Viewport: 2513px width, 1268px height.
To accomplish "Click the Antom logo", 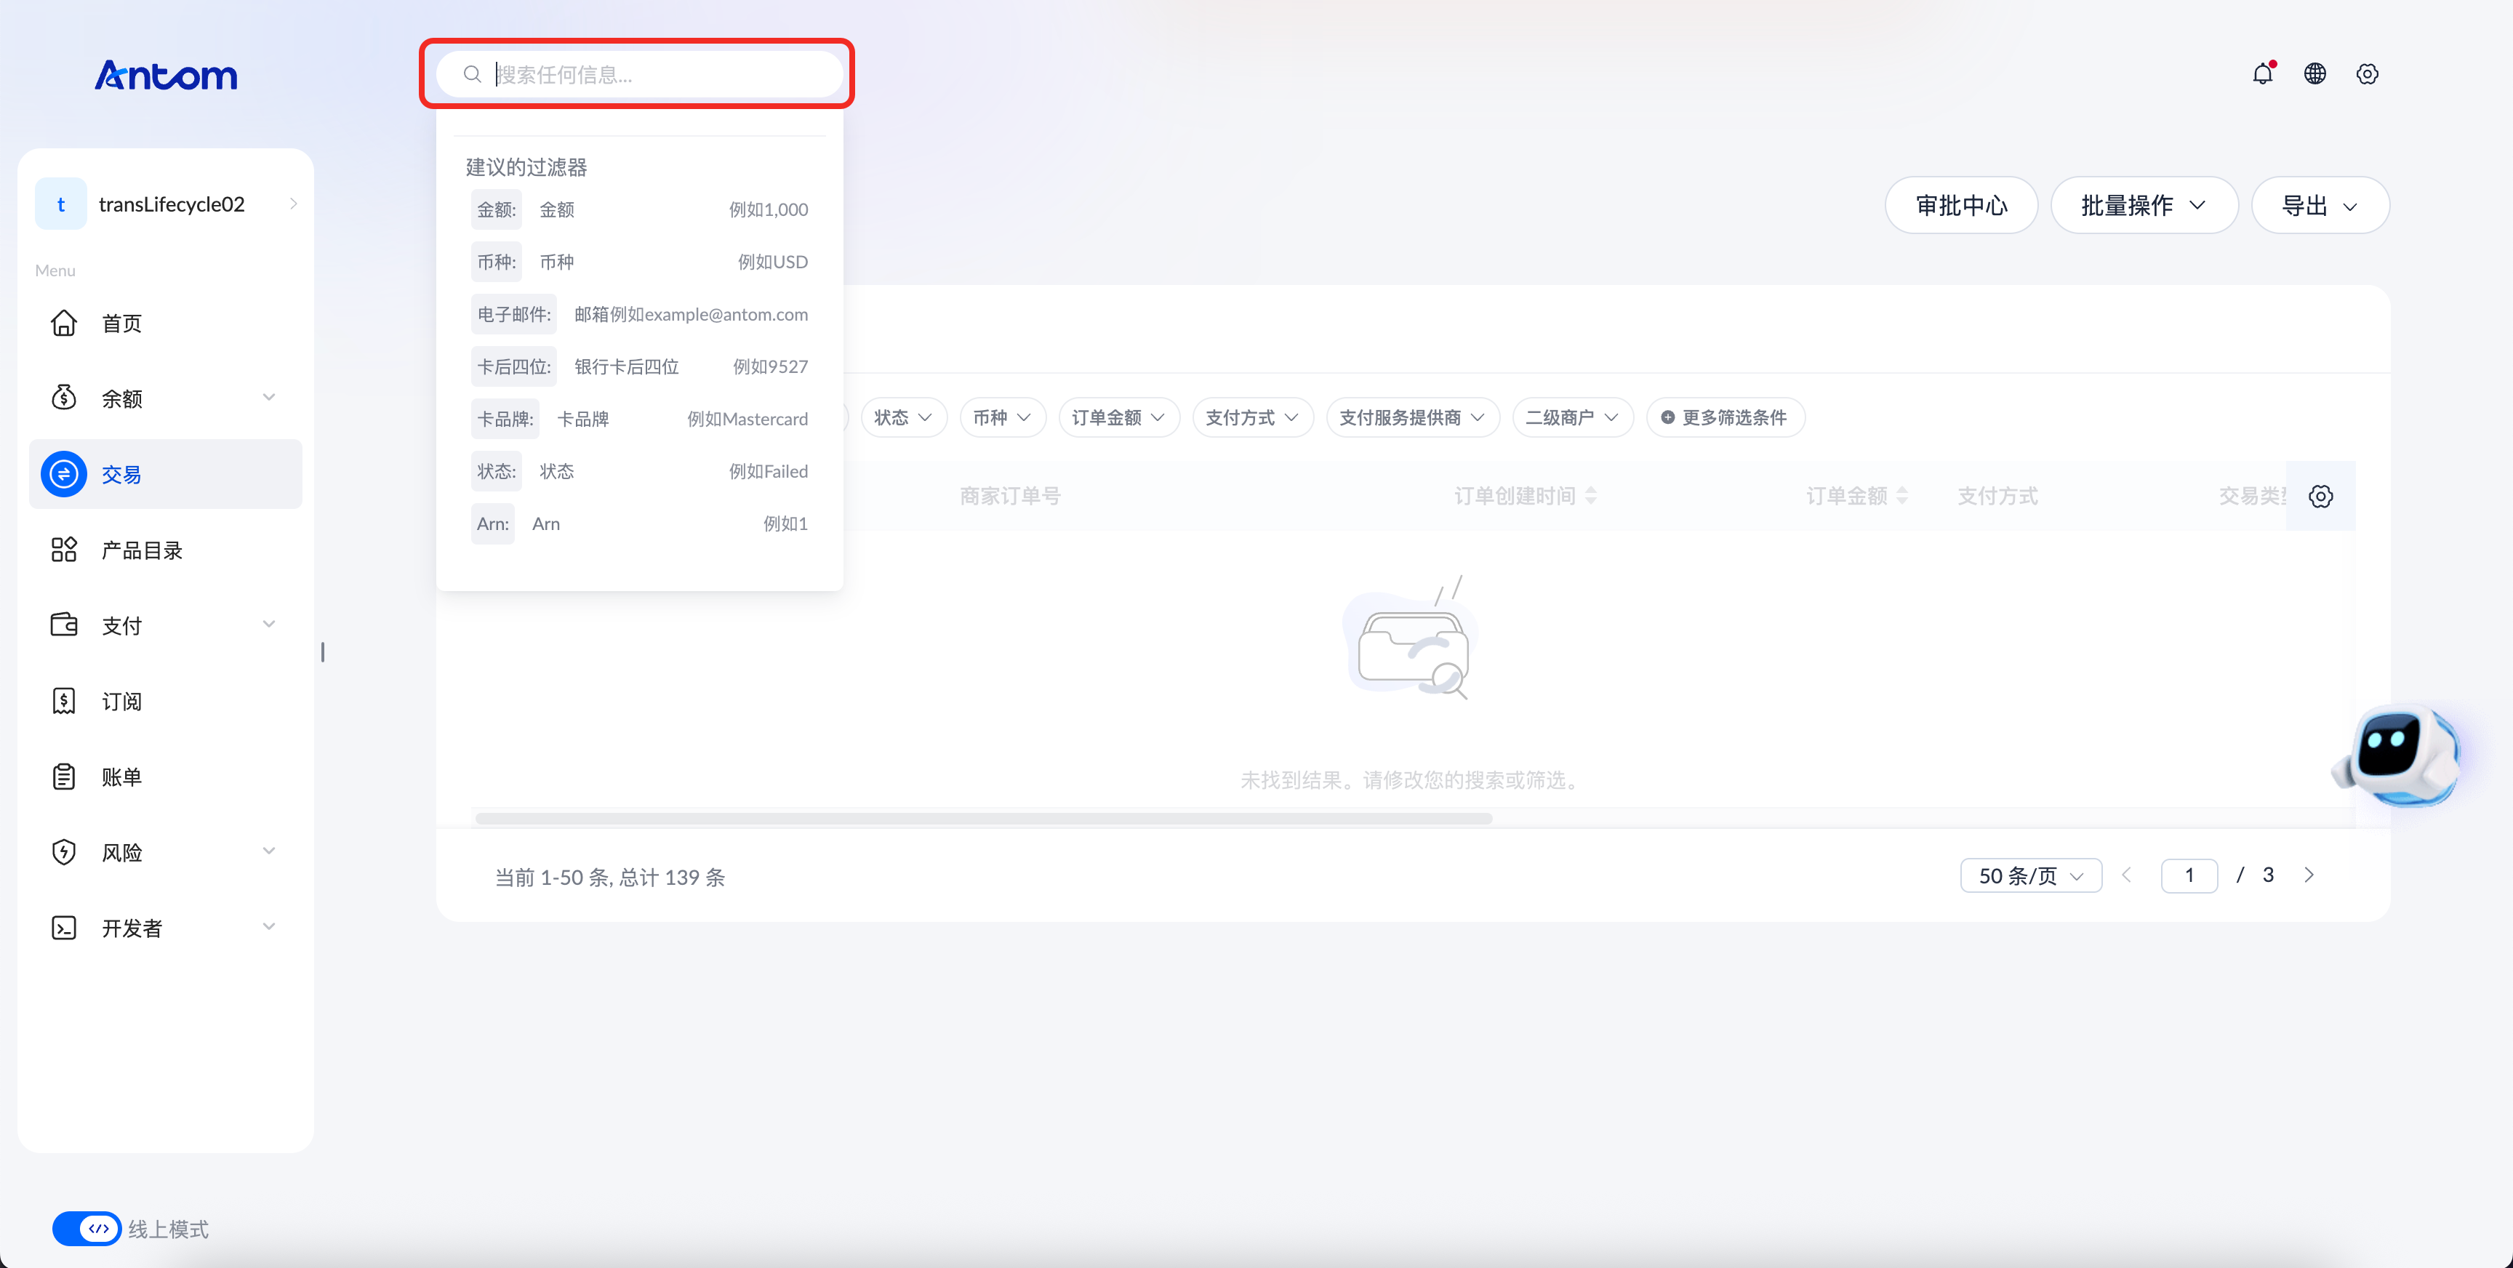I will click(x=166, y=75).
